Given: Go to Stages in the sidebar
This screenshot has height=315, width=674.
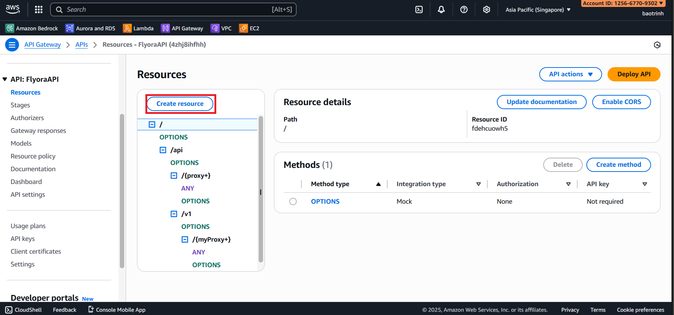Looking at the screenshot, I should pos(20,105).
